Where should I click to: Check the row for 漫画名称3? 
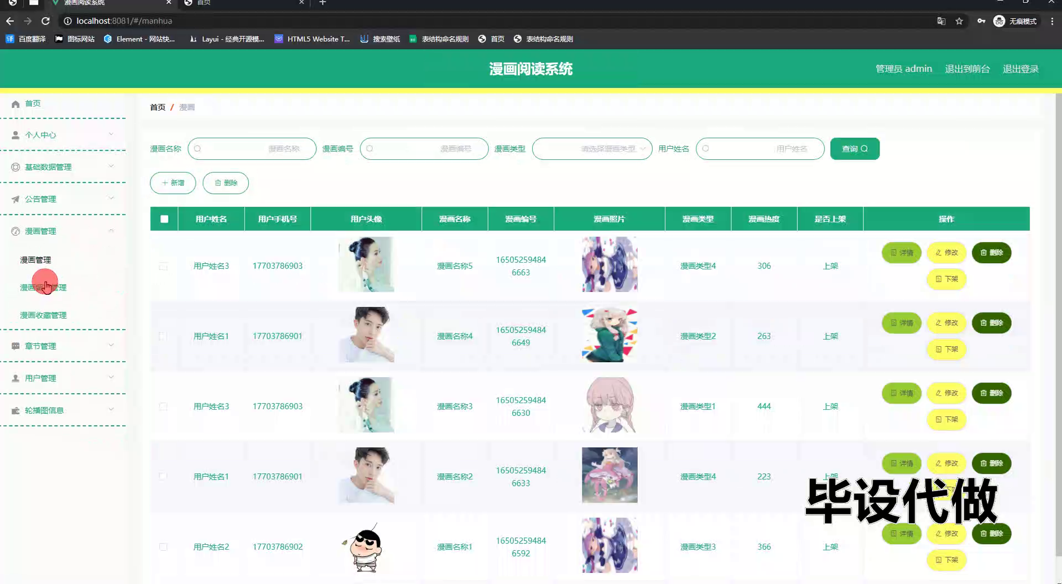tap(163, 406)
